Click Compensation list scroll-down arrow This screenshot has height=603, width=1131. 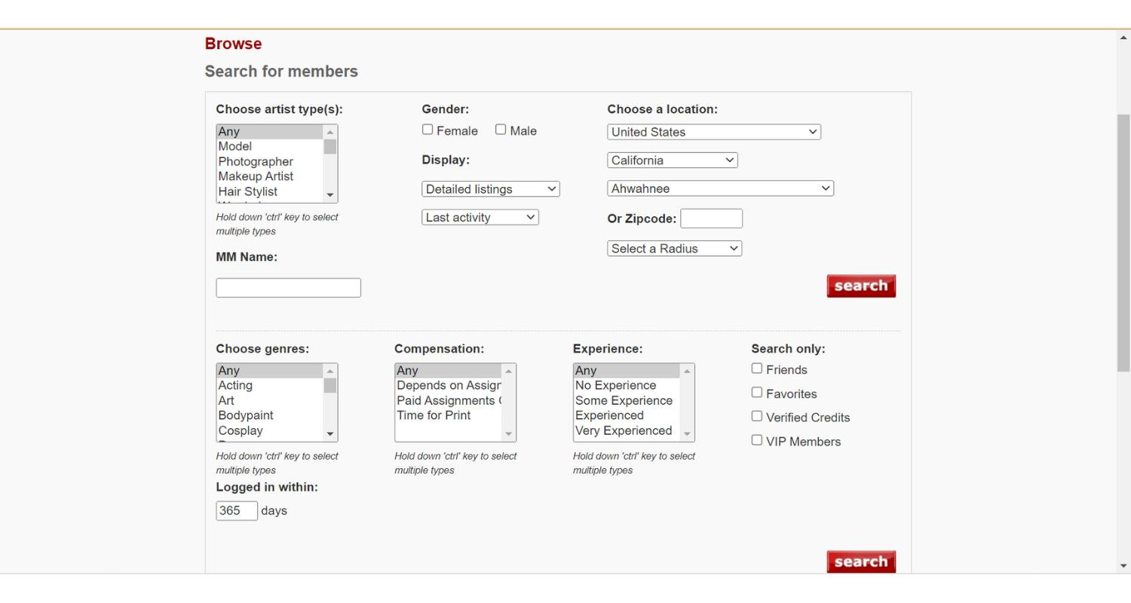point(509,434)
